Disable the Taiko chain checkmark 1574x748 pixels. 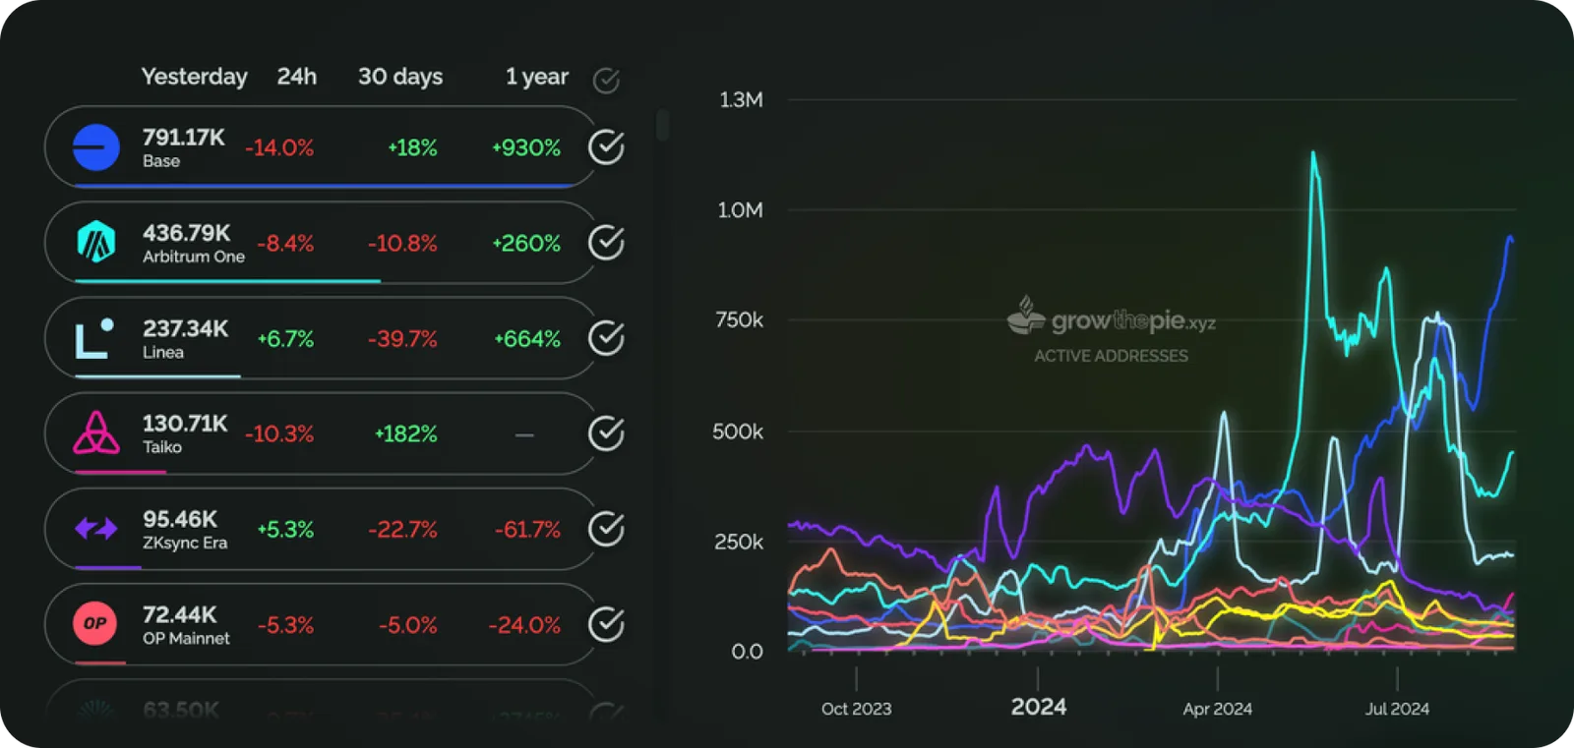606,433
